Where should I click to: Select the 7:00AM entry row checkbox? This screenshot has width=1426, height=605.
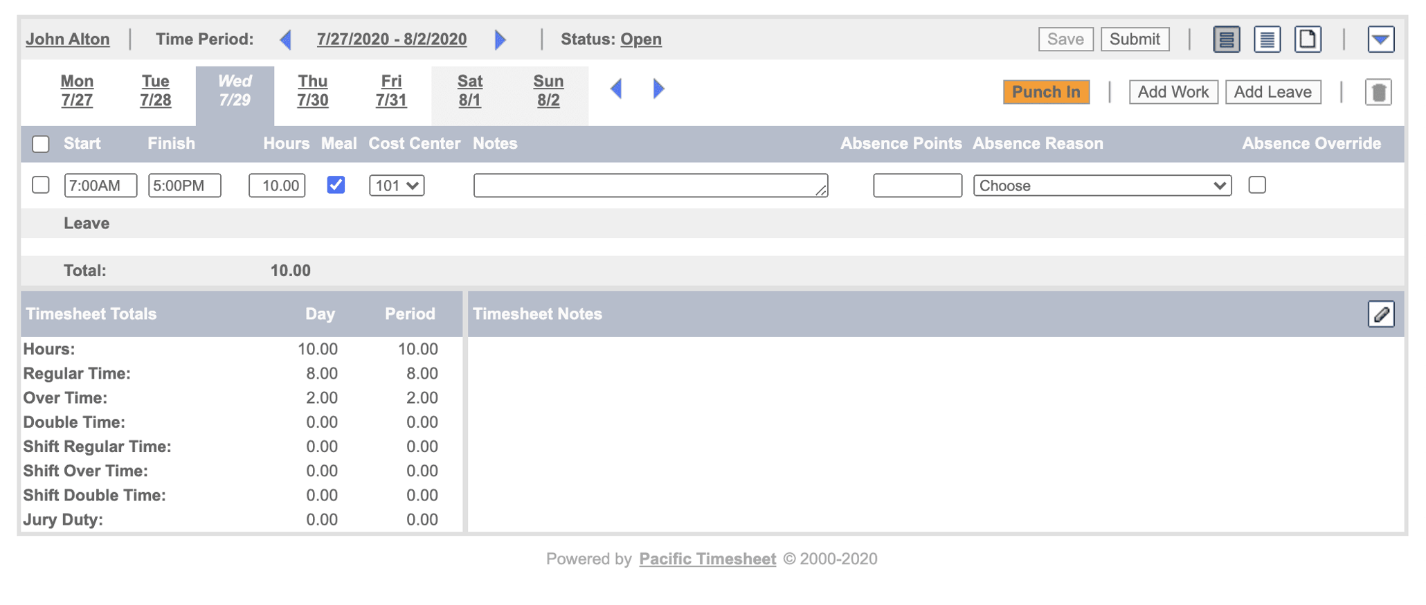pyautogui.click(x=41, y=185)
